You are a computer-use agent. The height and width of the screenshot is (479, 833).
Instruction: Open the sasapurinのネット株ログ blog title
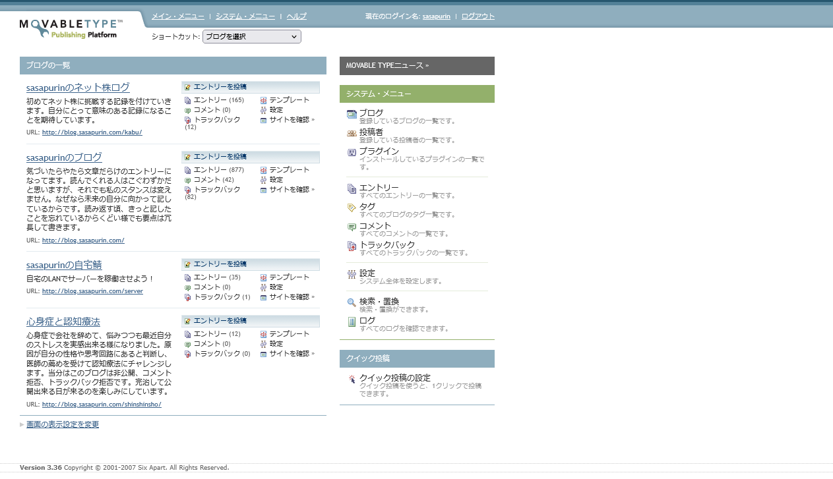click(x=78, y=88)
